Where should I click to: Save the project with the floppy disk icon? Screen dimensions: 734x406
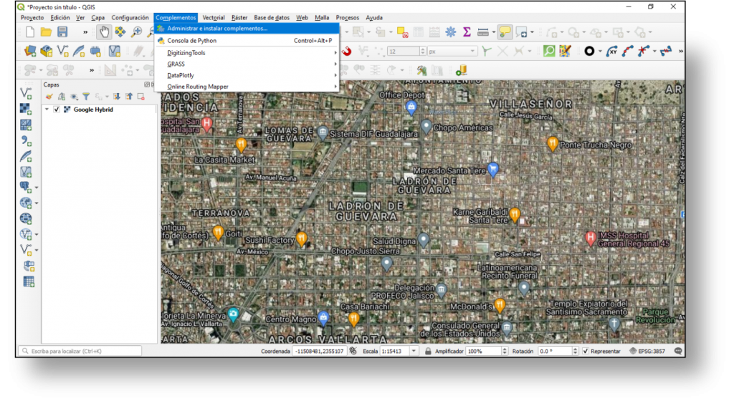[x=62, y=32]
